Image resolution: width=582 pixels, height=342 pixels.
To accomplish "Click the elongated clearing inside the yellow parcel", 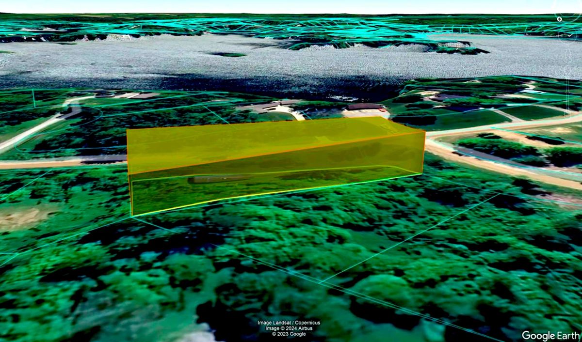I will [218, 179].
